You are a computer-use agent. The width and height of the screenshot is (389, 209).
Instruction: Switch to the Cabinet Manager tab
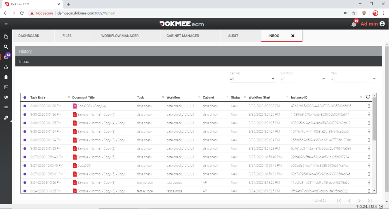coord(183,36)
